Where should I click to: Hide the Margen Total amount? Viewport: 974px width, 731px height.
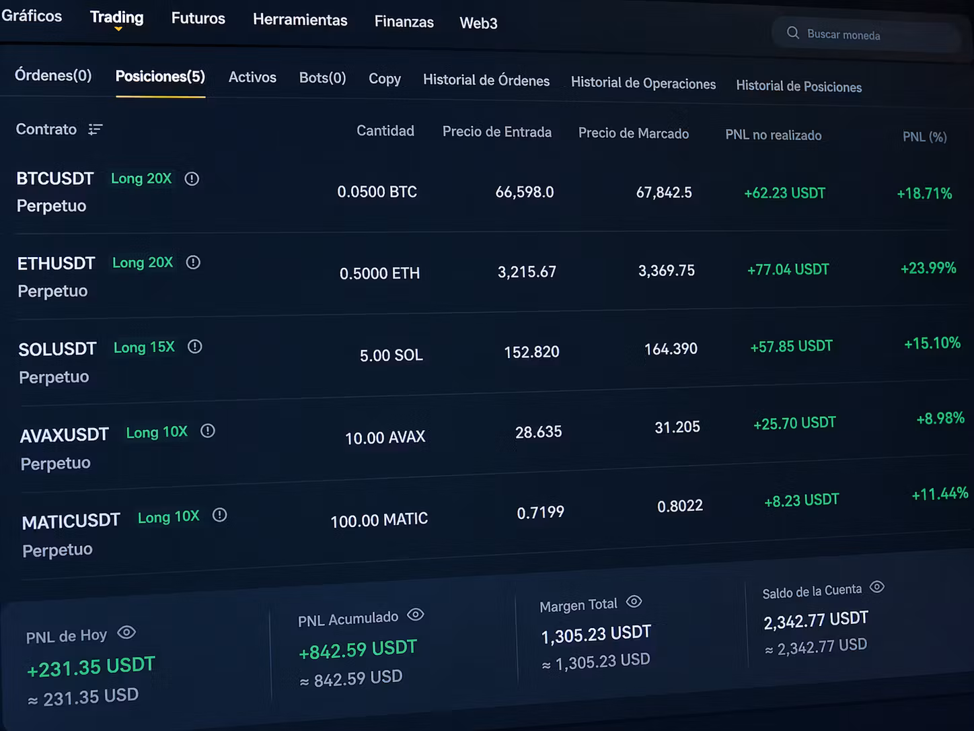[634, 602]
